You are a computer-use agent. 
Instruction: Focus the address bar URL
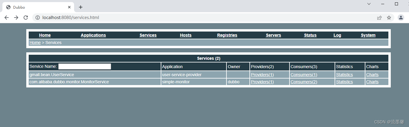pos(71,18)
